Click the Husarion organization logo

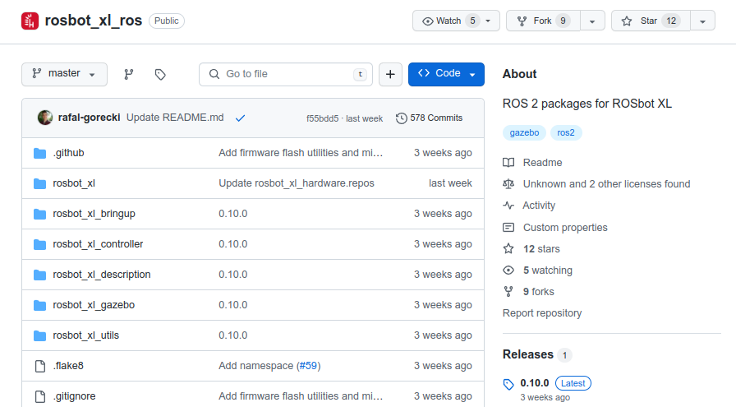pos(30,21)
